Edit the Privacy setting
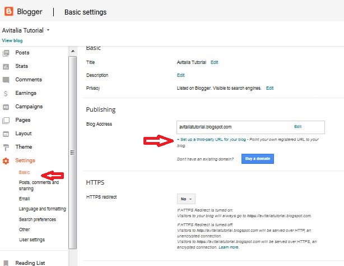 269,88
